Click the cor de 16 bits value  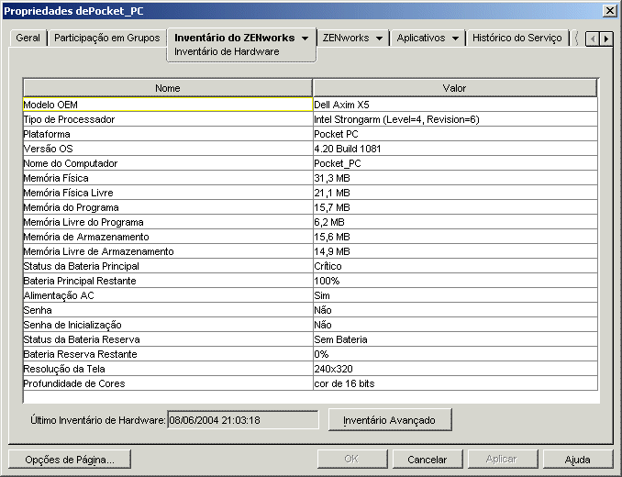tap(455, 383)
